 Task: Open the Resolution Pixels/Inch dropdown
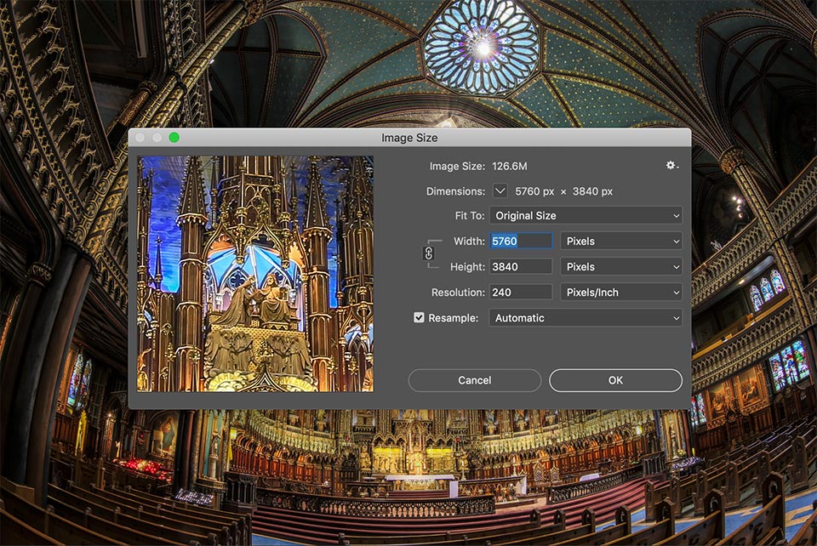tap(621, 292)
